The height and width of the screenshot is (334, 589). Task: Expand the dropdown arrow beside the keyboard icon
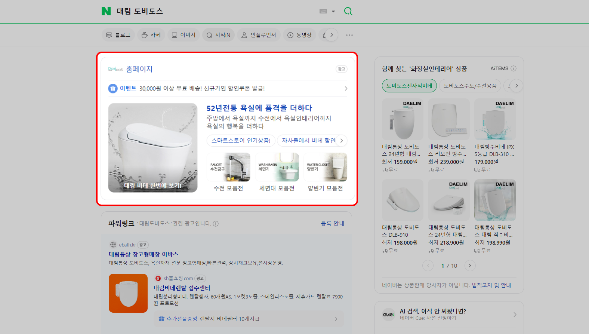click(333, 11)
